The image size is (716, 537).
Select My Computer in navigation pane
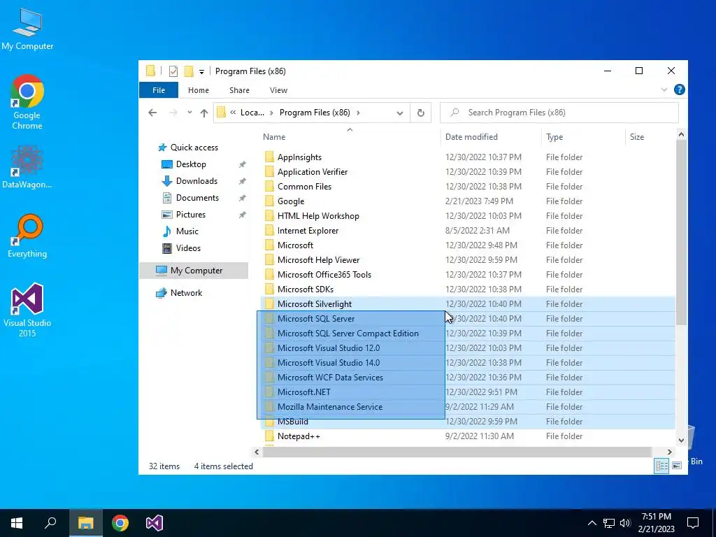[194, 271]
